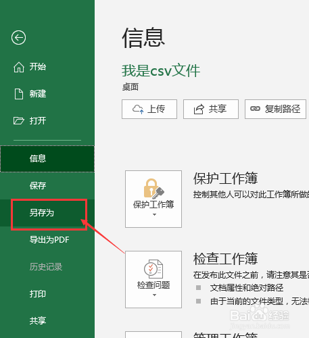Click the 保护工作簿 section heading

click(x=225, y=178)
